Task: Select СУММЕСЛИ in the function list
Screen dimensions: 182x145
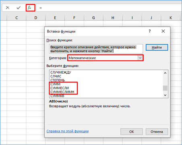Action: coord(106,88)
